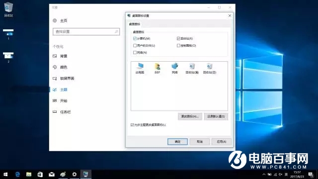Click the background picture icon in sidebar
The width and height of the screenshot is (318, 179).
pyautogui.click(x=55, y=56)
